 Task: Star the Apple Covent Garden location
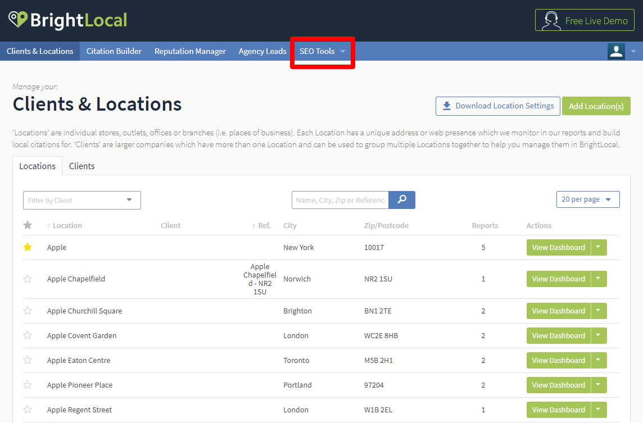click(28, 335)
